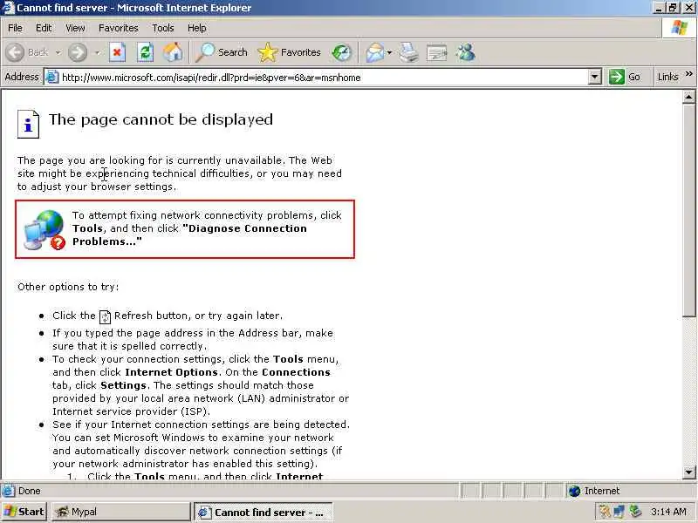698x523 pixels.
Task: Open the Help menu
Action: point(197,28)
